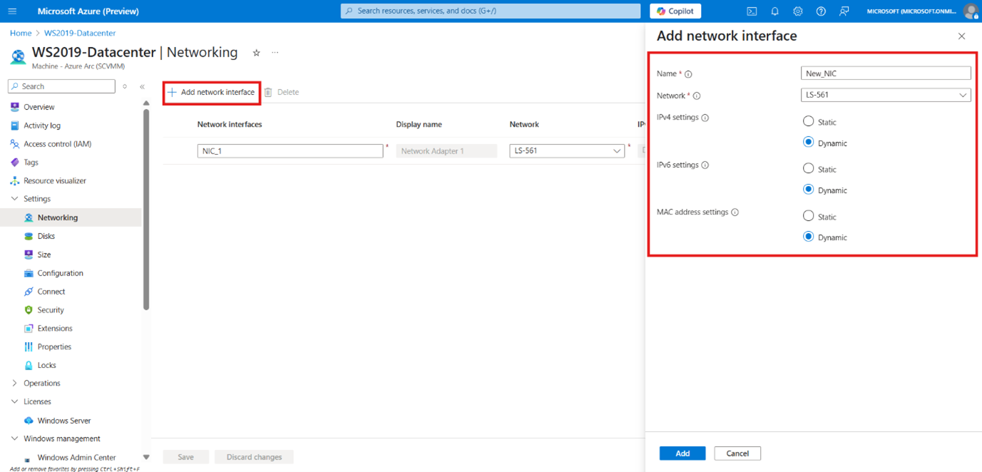Viewport: 982px width, 472px height.
Task: Select Static for IPv6 settings
Action: [x=808, y=169]
